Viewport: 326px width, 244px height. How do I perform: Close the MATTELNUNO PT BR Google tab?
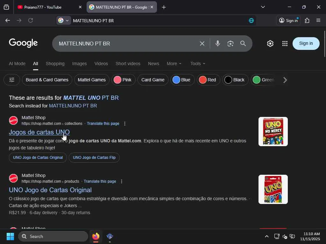[x=152, y=7]
